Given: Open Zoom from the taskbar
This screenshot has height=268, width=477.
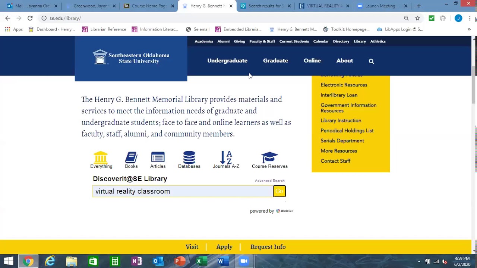Looking at the screenshot, I should click(x=244, y=261).
